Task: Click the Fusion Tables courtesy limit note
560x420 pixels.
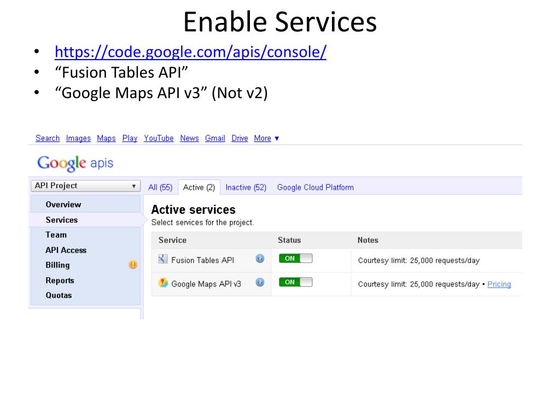Action: pyautogui.click(x=419, y=261)
